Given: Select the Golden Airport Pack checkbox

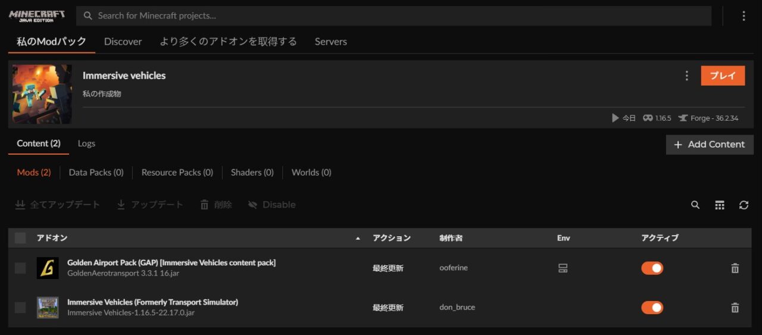Looking at the screenshot, I should click(x=20, y=268).
